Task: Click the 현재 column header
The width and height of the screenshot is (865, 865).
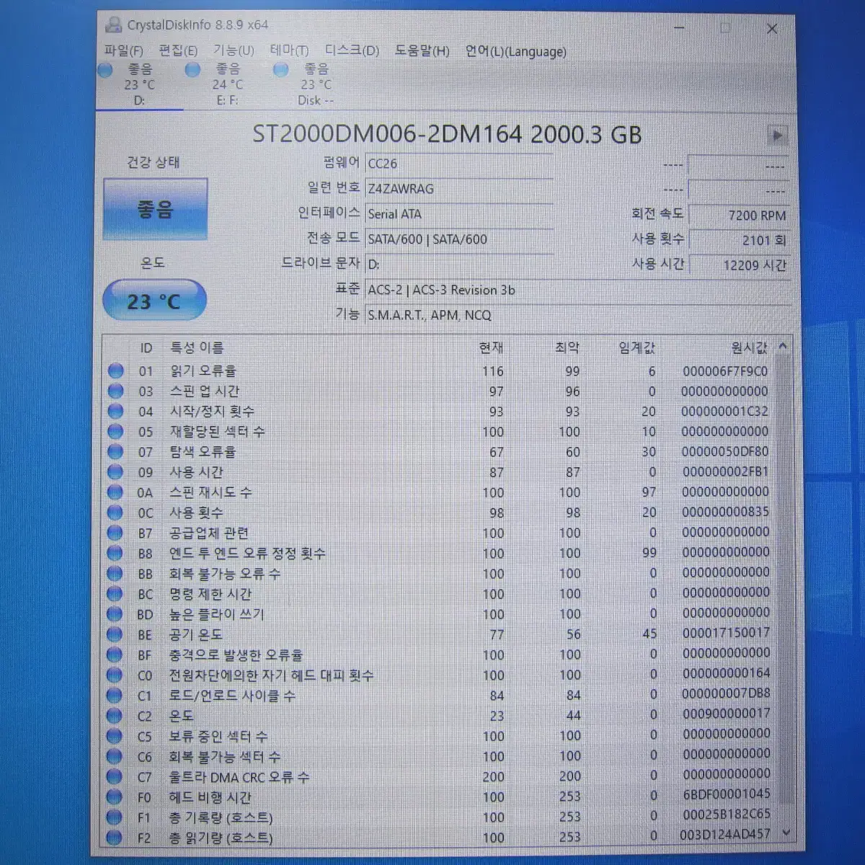Action: pos(492,348)
